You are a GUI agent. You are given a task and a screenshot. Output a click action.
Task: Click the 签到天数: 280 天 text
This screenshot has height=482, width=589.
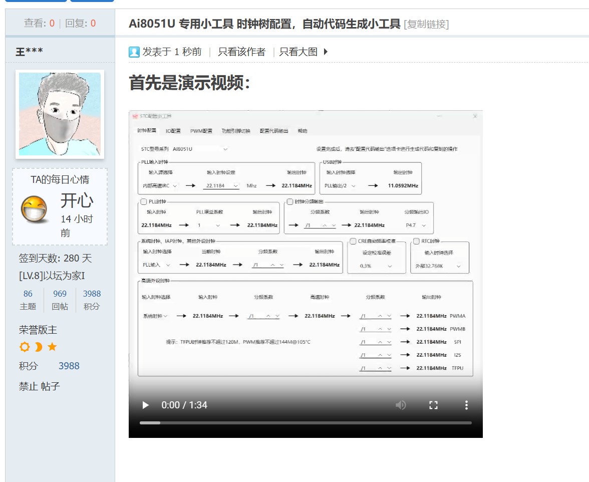tap(55, 258)
